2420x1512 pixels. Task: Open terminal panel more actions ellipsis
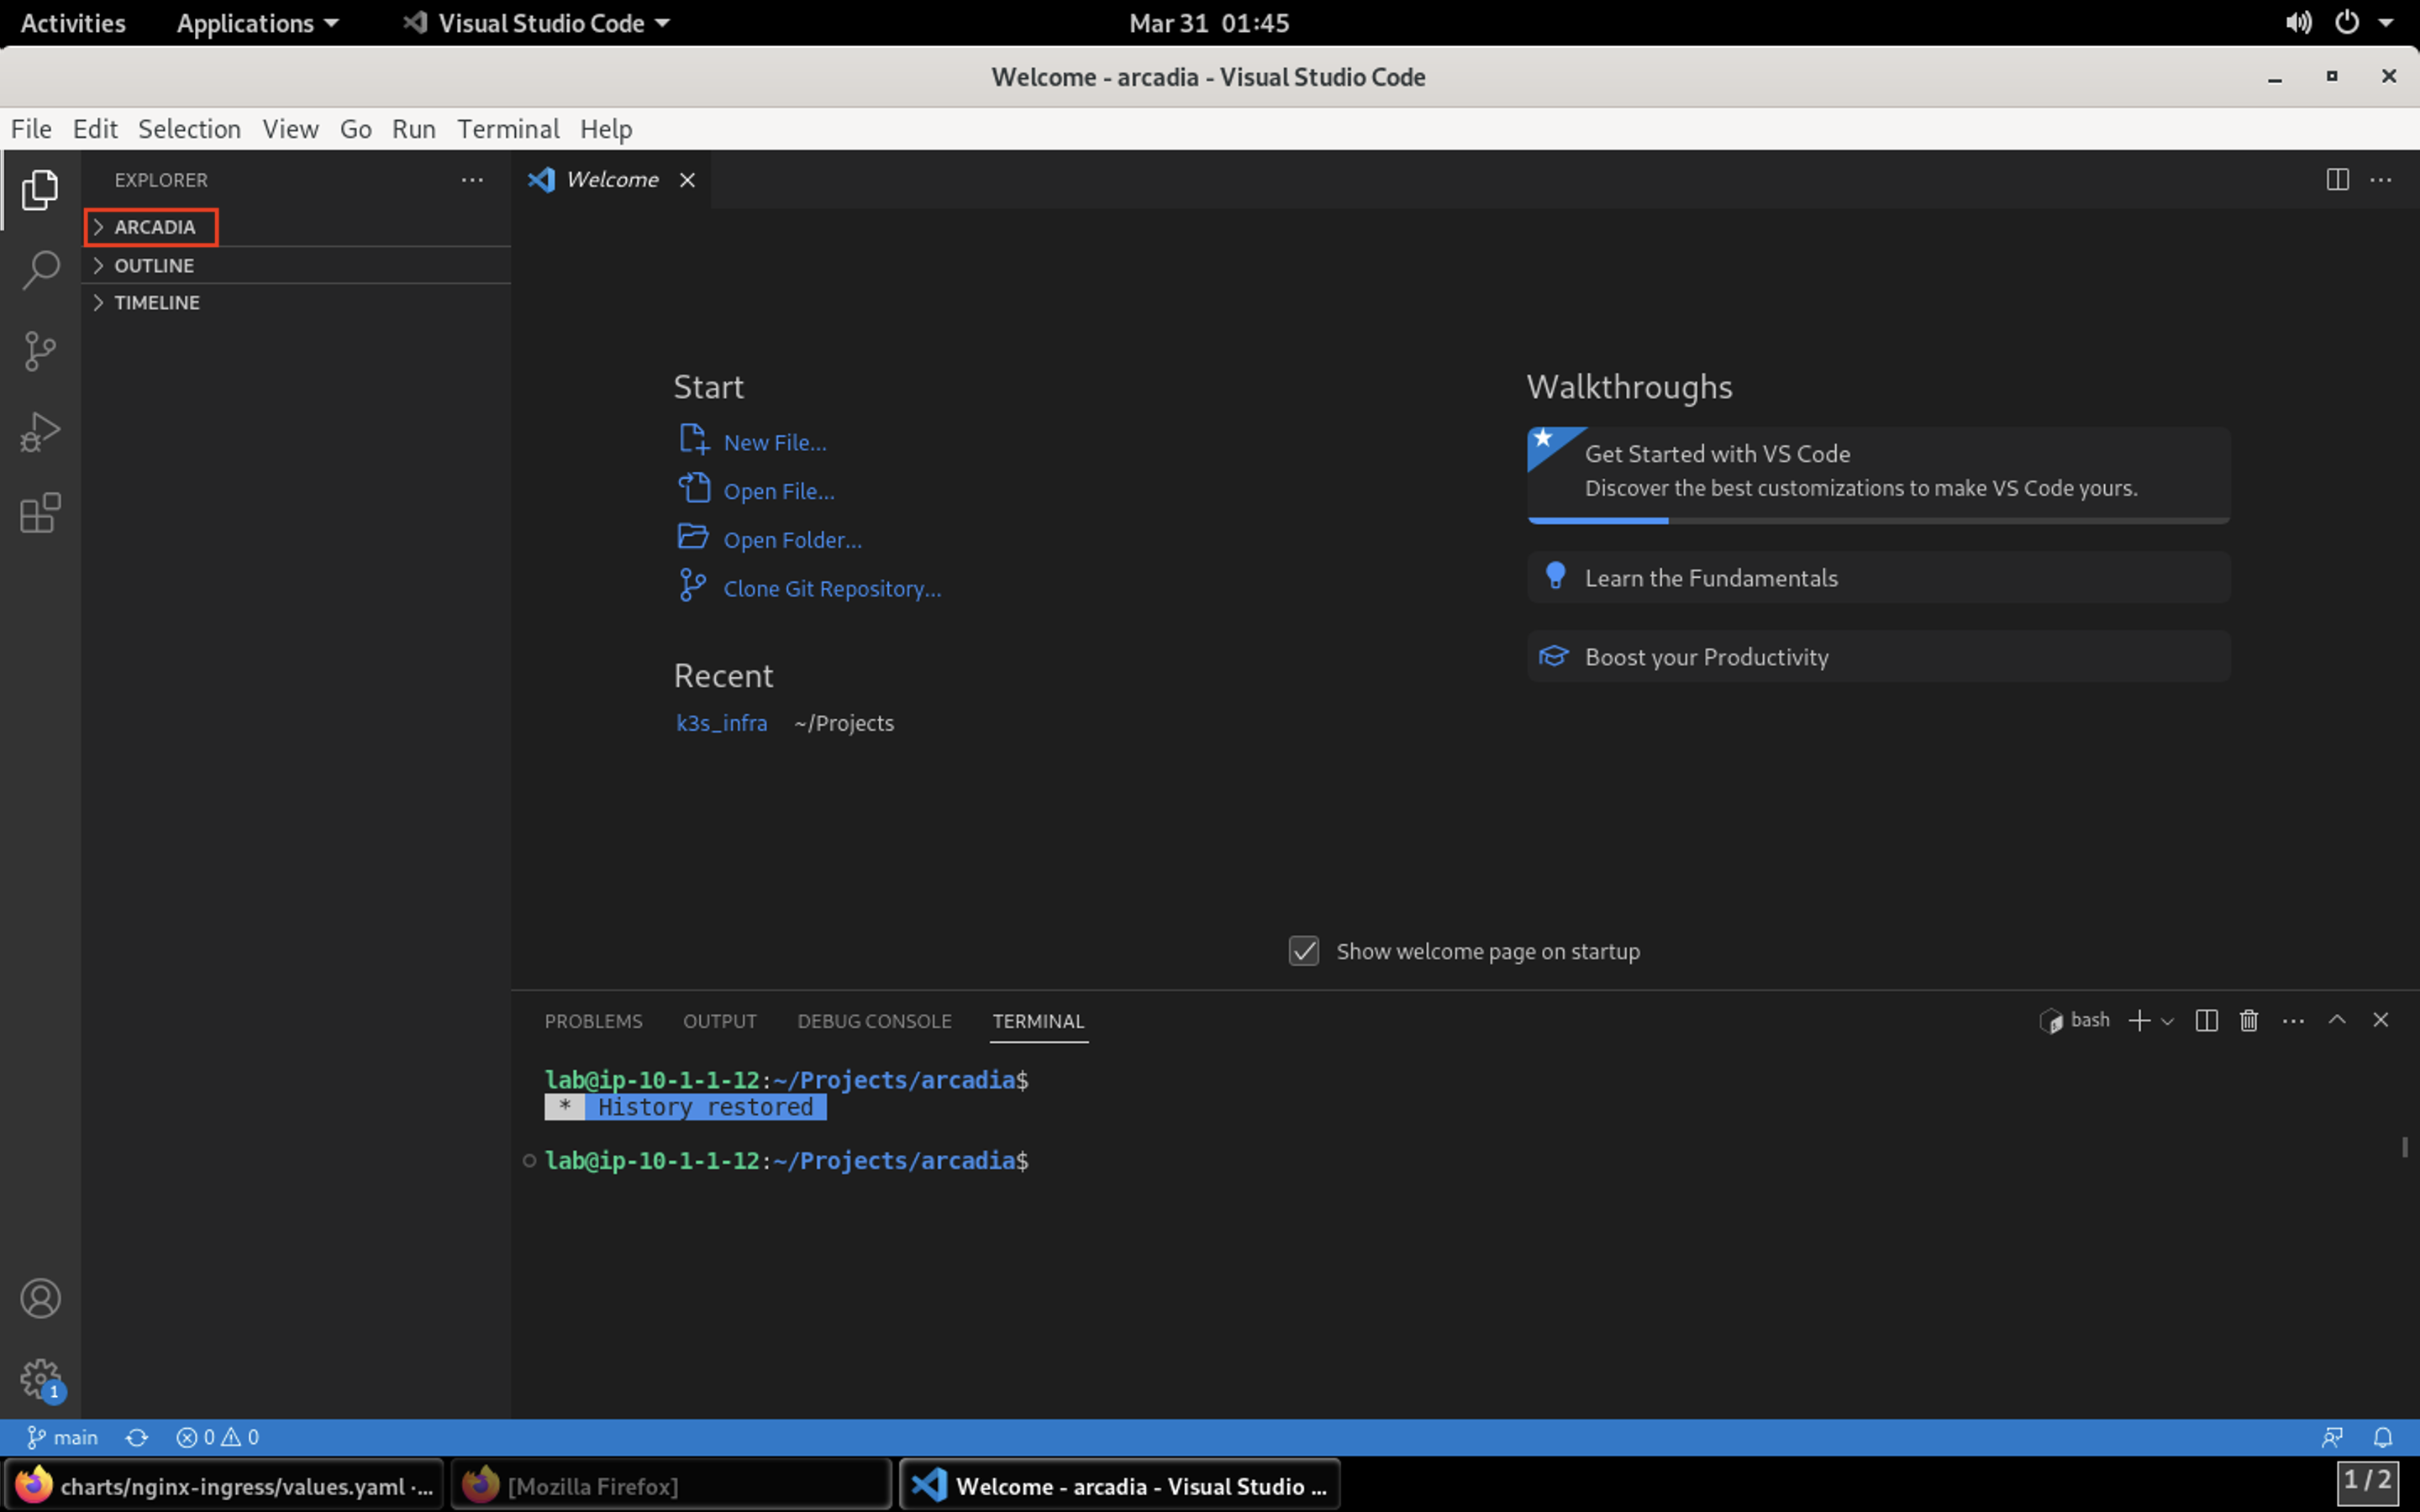tap(2293, 1020)
